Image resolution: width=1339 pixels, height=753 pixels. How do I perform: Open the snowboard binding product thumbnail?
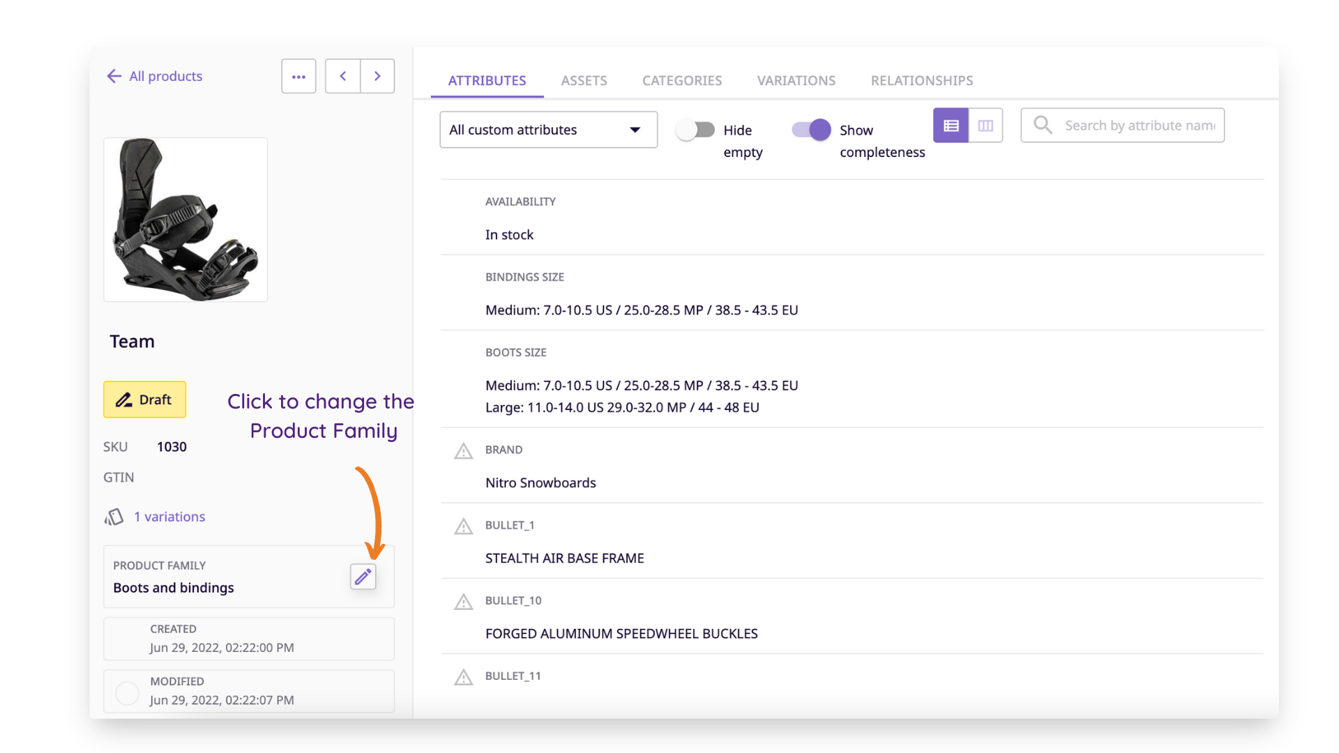(x=186, y=220)
